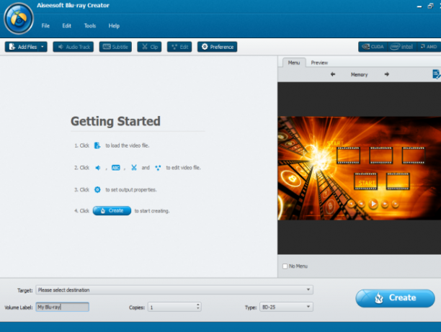Enable the No Menu checkbox
The height and width of the screenshot is (332, 441).
285,266
